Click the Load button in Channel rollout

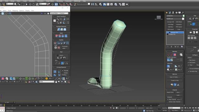[x=178, y=95]
